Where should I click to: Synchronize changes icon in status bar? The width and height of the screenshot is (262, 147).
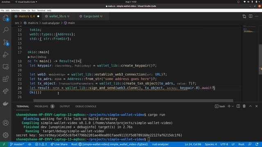click(30, 144)
